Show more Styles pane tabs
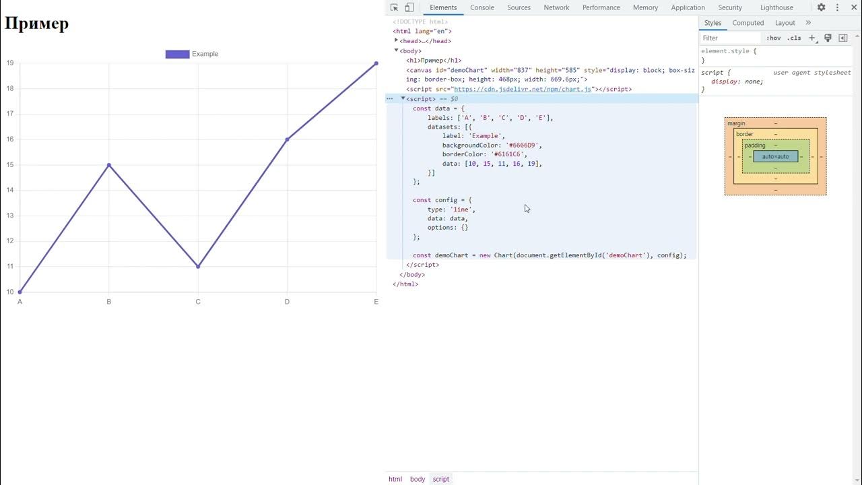This screenshot has width=862, height=485. pos(808,23)
